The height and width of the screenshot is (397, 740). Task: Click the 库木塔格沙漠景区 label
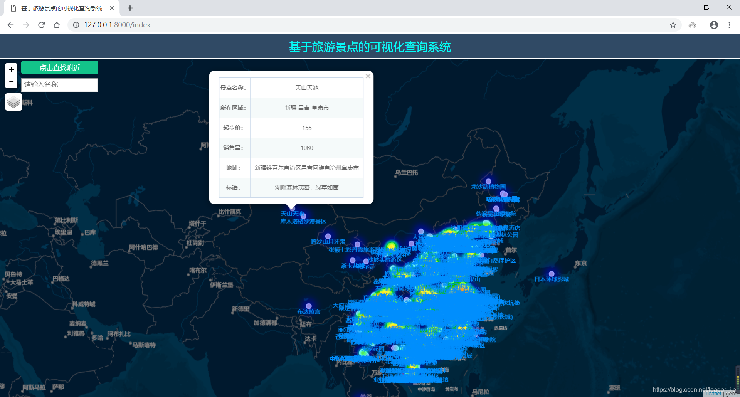[x=303, y=221]
